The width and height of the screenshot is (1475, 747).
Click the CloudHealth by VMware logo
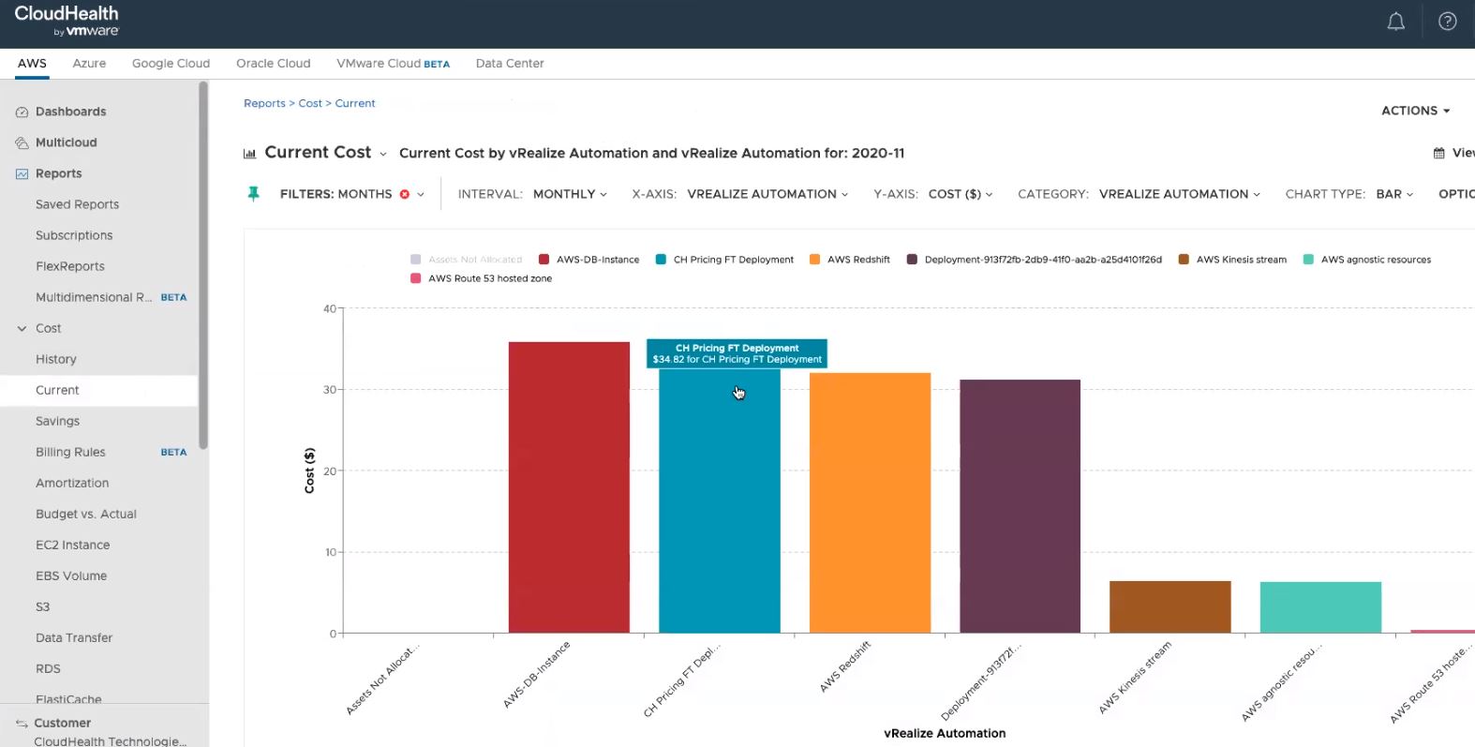67,21
